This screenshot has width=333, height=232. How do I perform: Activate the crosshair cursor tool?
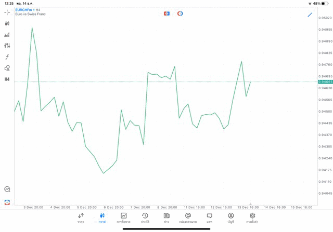[x=7, y=12]
